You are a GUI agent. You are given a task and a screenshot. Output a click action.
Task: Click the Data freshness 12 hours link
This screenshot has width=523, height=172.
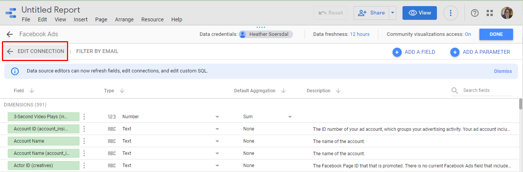(360, 34)
